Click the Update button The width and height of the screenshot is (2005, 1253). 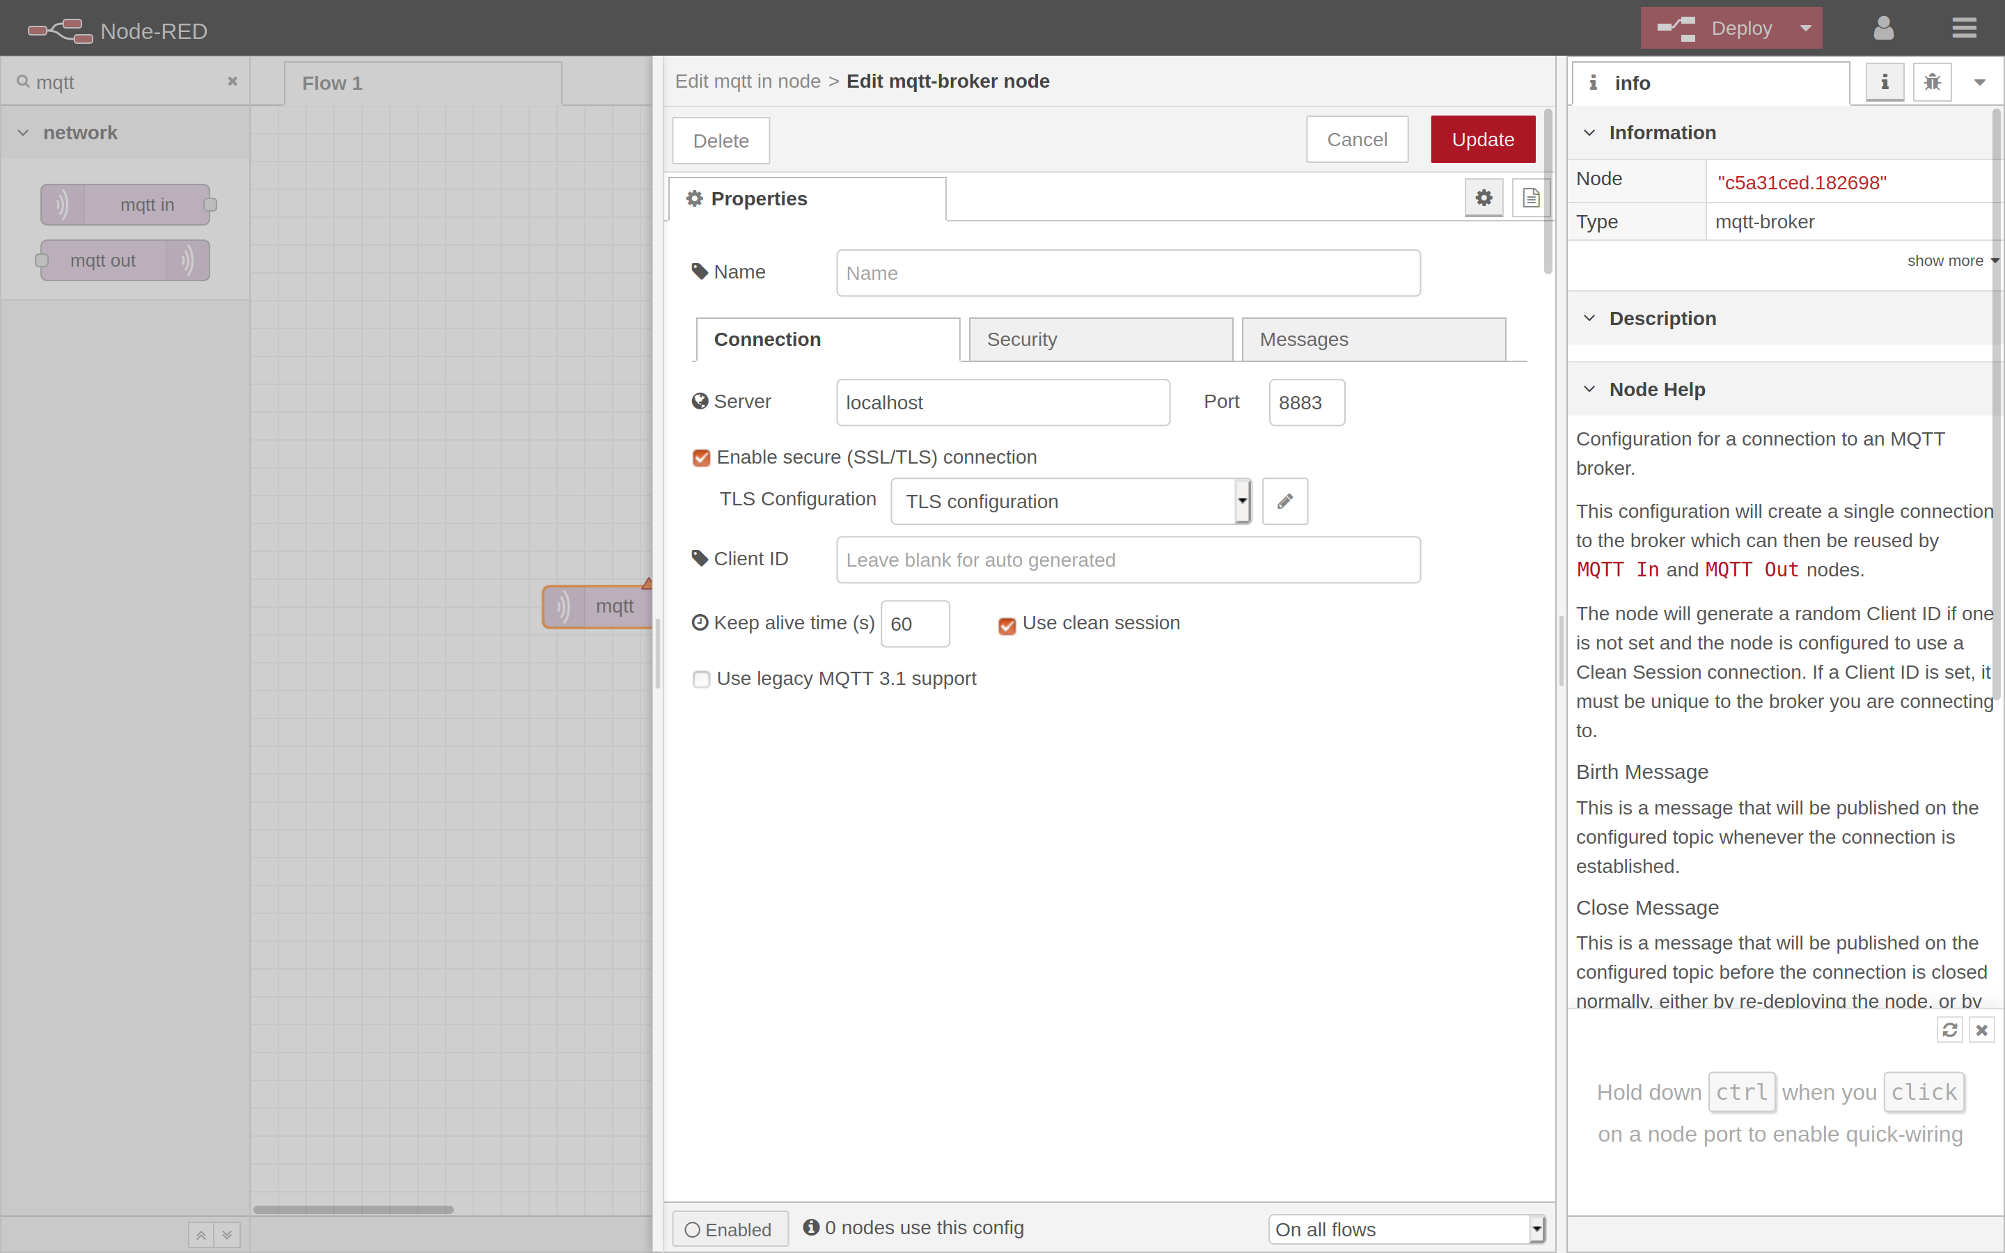[1482, 139]
